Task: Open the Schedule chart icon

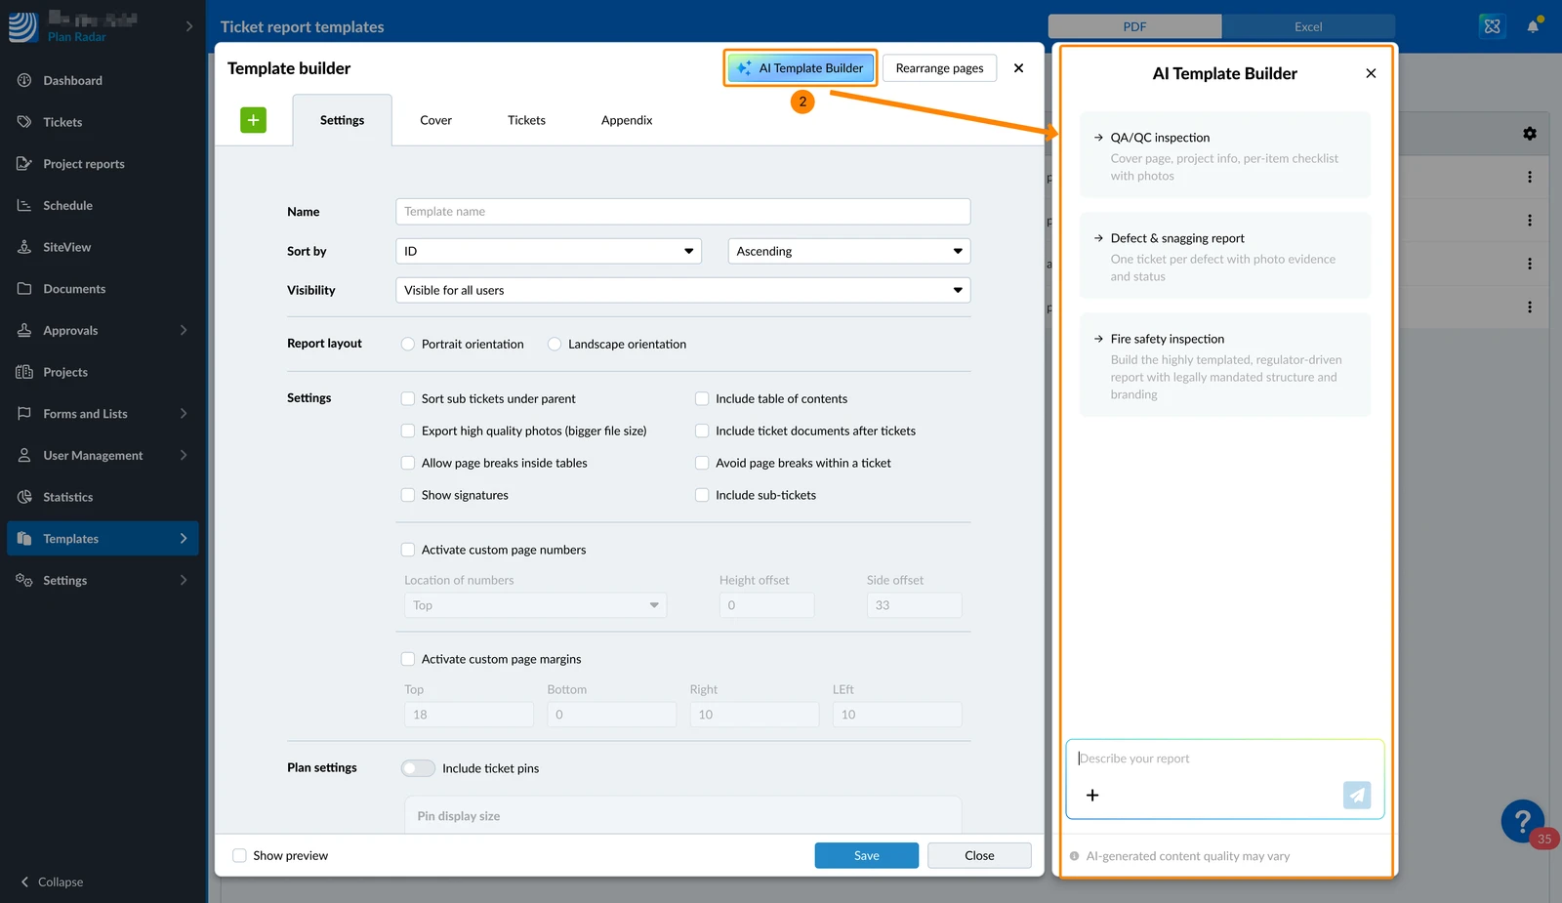Action: [x=24, y=205]
